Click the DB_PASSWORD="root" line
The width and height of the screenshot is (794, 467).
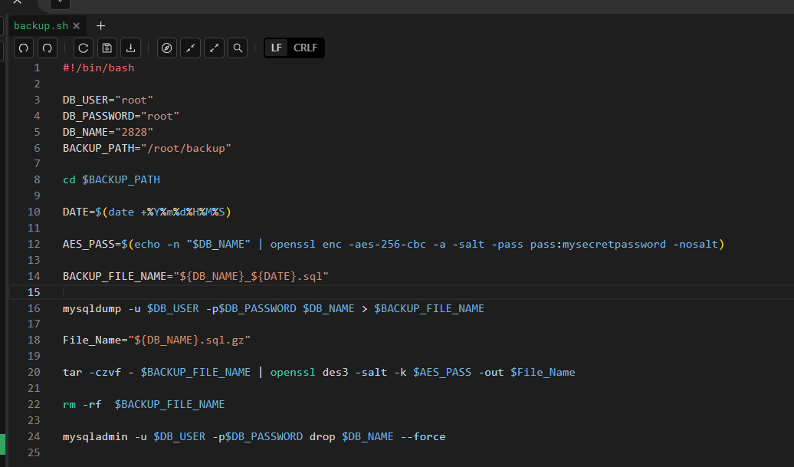coord(121,116)
